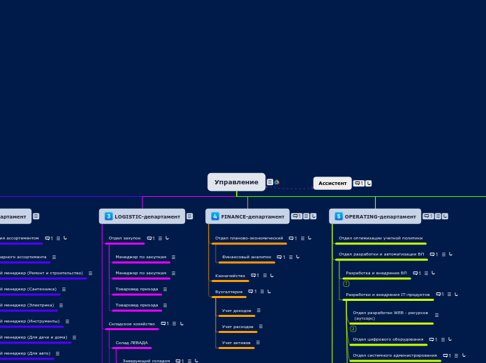
Task: Select the Казначейство topic
Action: [x=230, y=276]
